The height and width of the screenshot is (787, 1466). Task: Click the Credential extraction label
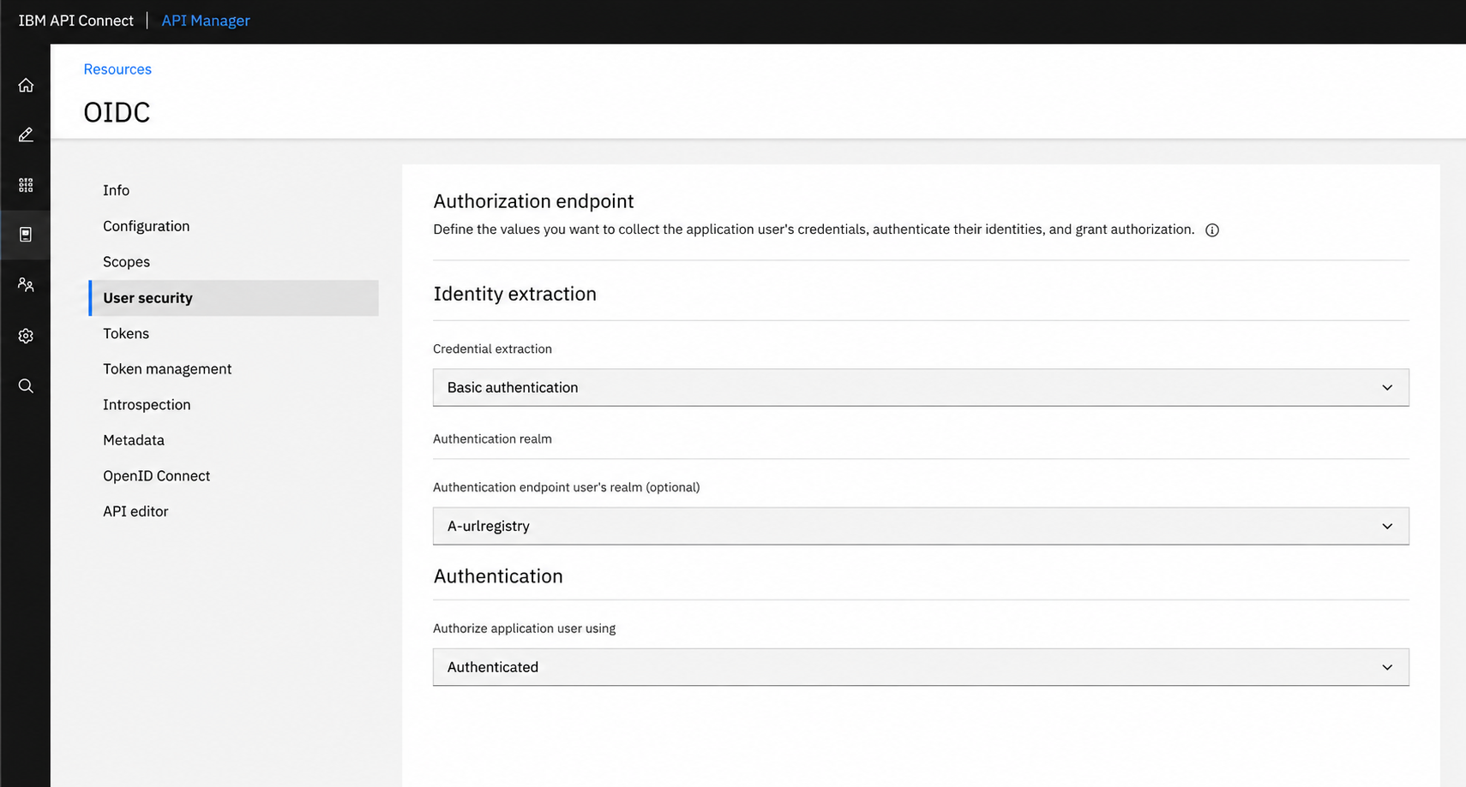[492, 349]
